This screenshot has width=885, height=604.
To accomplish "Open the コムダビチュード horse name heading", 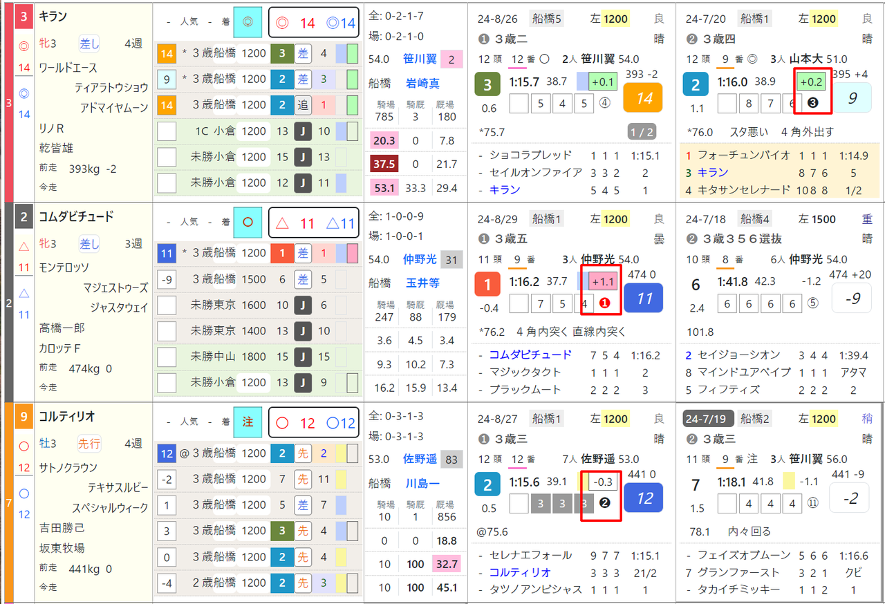I will 76,216.
